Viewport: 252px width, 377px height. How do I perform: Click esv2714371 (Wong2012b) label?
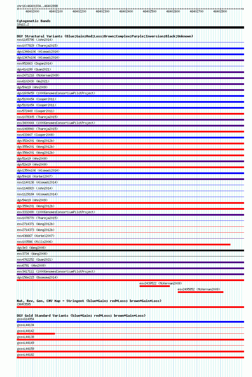point(36,224)
